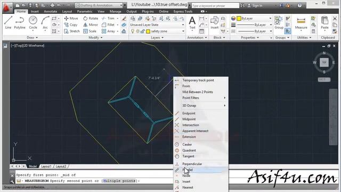Select the Arc tool
Screen dimensions: 341x192
point(45,22)
